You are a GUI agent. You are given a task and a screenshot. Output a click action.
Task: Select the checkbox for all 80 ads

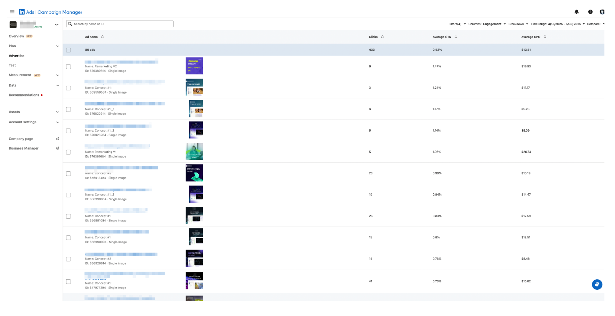68,50
